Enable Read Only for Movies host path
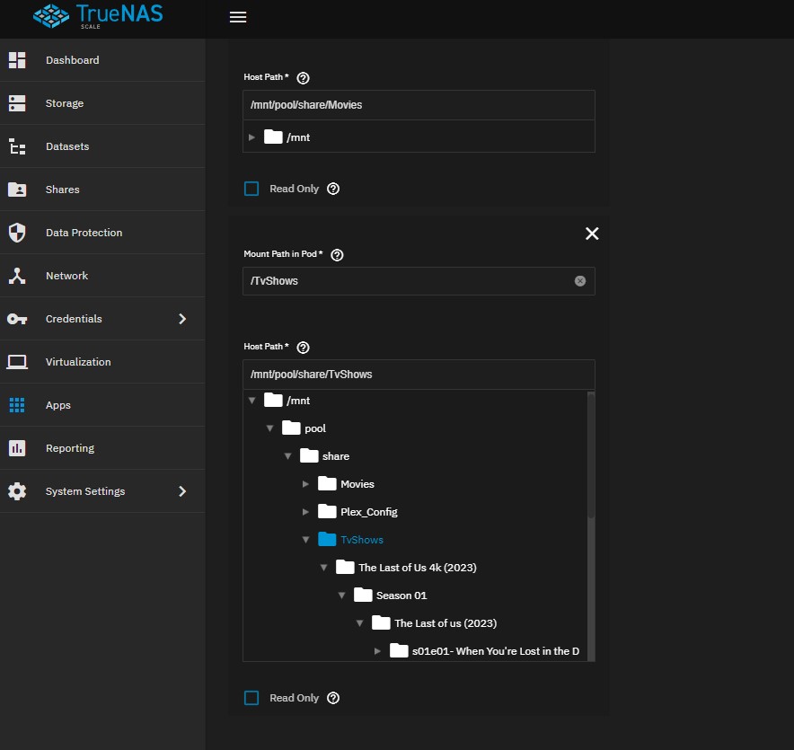This screenshot has height=750, width=794. (251, 189)
